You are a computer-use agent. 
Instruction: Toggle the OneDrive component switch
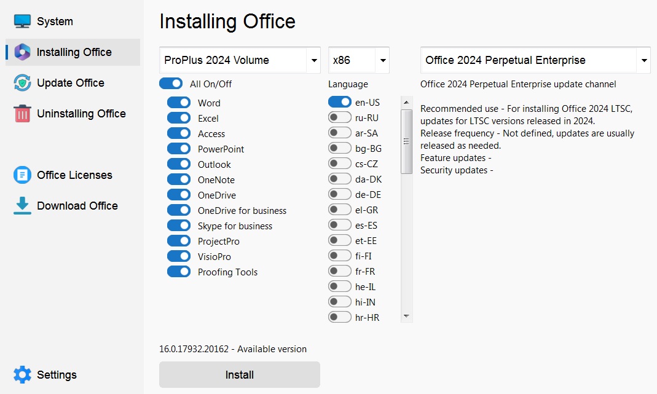click(179, 195)
